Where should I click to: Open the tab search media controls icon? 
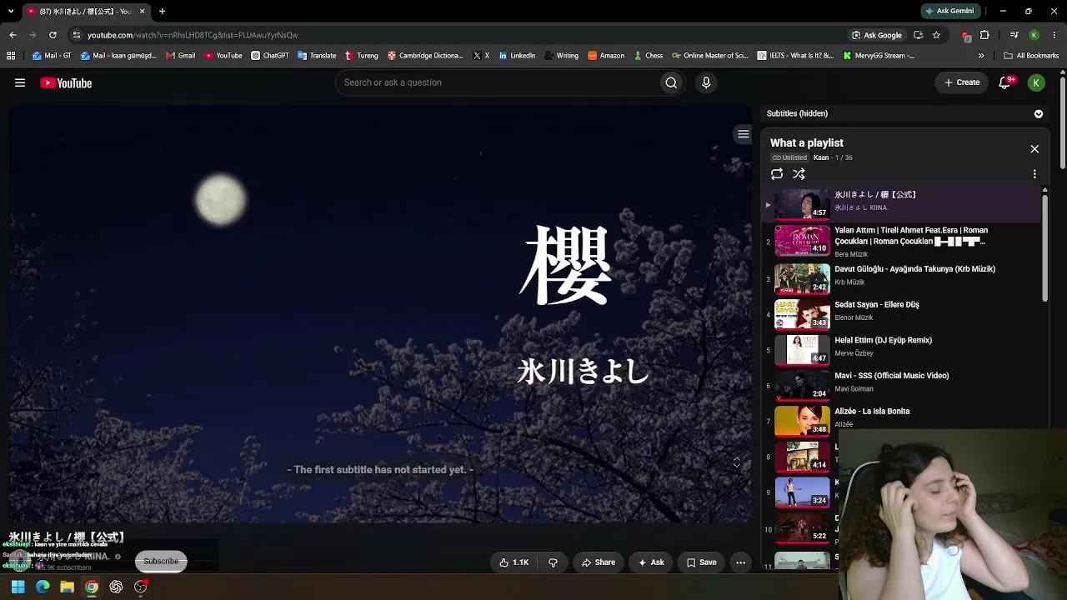click(x=1014, y=35)
